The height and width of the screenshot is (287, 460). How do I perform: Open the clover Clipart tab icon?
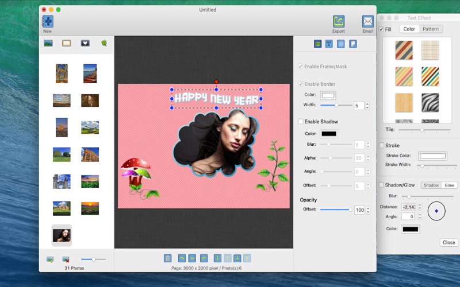click(x=104, y=44)
